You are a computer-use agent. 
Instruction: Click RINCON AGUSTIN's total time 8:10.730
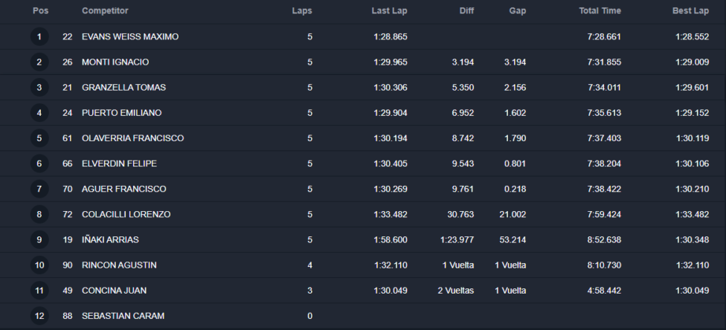click(604, 265)
